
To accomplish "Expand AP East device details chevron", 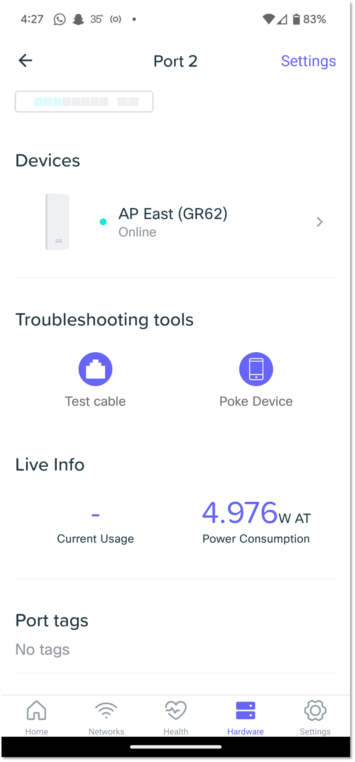I will click(x=319, y=222).
